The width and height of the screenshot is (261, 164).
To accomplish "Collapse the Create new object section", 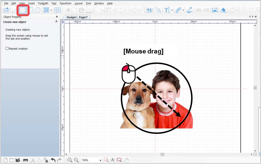I will point(57,21).
